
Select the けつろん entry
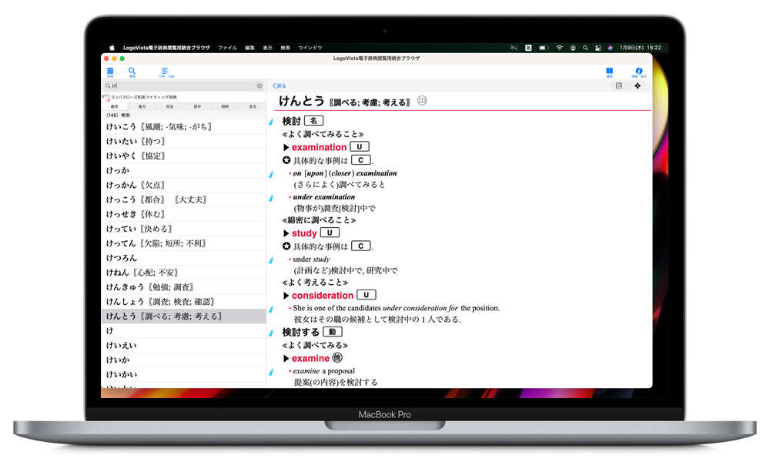click(x=184, y=258)
